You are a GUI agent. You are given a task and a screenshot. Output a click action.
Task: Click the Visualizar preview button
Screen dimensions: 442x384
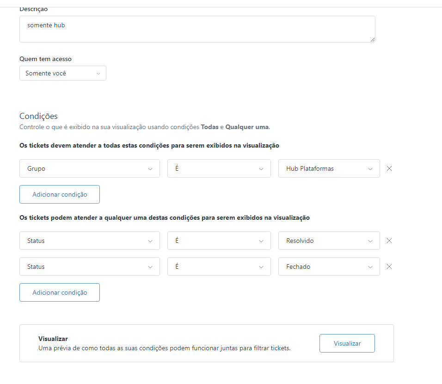click(x=347, y=343)
